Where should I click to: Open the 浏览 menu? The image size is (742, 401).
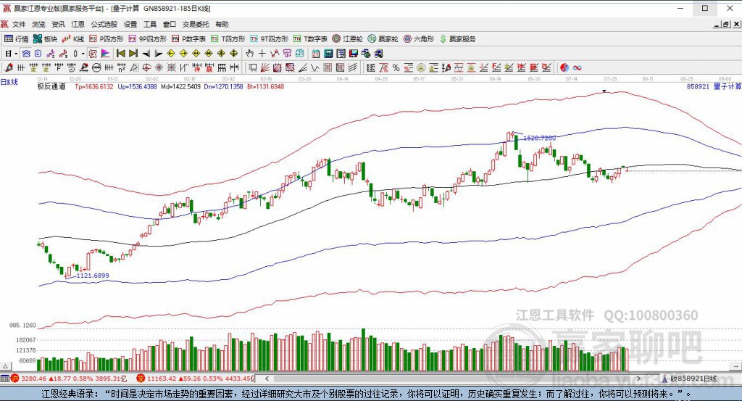(x=39, y=24)
